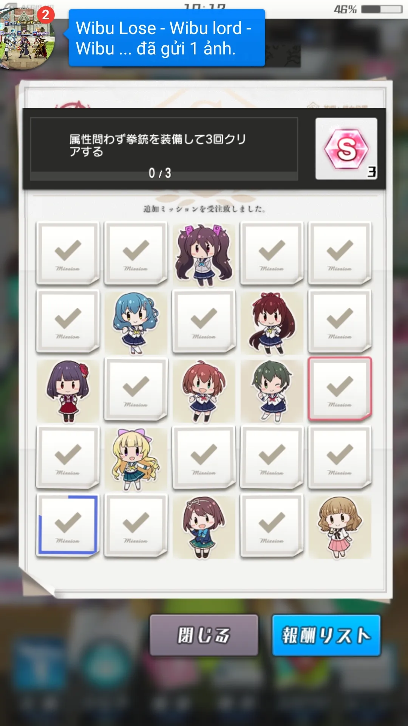Select the blue-outlined completed mission checkmark tile
408x726 pixels.
(68, 525)
